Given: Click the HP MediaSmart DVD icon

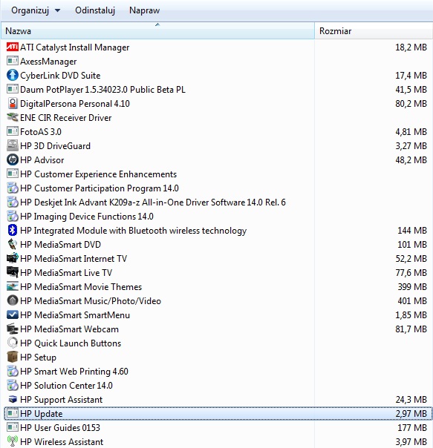Looking at the screenshot, I should tap(13, 244).
